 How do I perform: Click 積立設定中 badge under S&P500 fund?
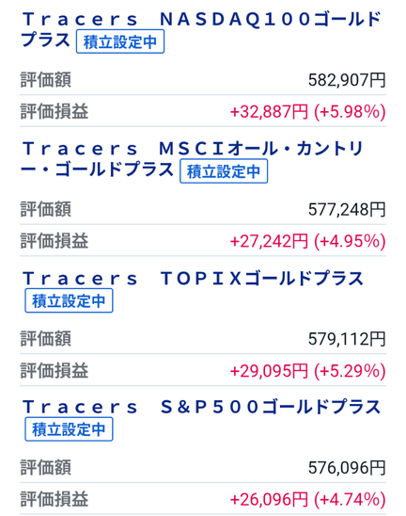[69, 429]
